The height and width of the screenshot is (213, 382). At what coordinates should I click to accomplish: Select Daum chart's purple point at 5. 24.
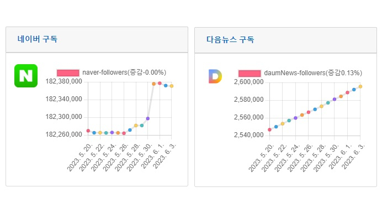295,118
